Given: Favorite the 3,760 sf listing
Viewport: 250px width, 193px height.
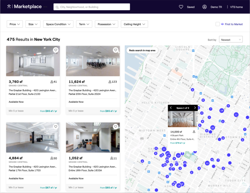Looking at the screenshot, I should 56,50.
